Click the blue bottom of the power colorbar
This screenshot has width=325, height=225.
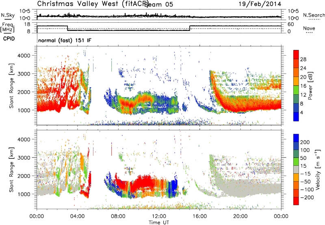pos(296,117)
